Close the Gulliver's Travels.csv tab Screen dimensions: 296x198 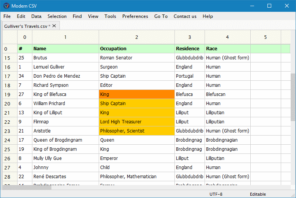(54, 26)
